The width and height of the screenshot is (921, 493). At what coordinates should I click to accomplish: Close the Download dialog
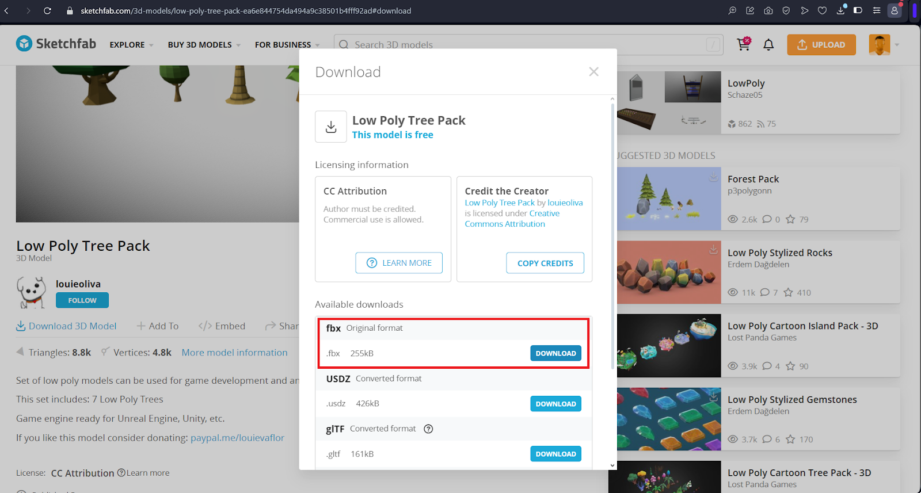coord(593,71)
